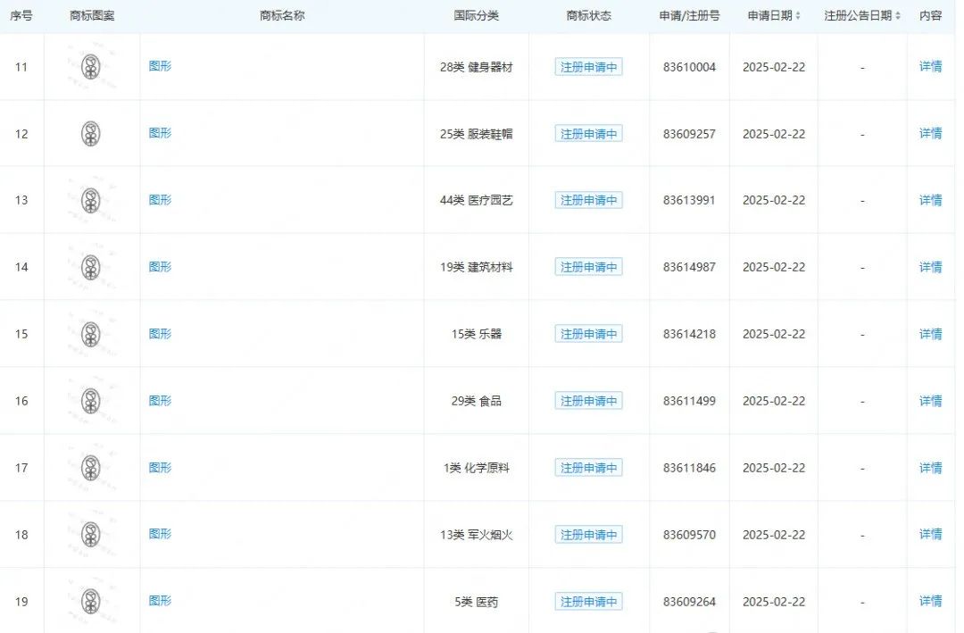Click 注册申请中 status badge in row 15
964x633 pixels.
pos(588,334)
